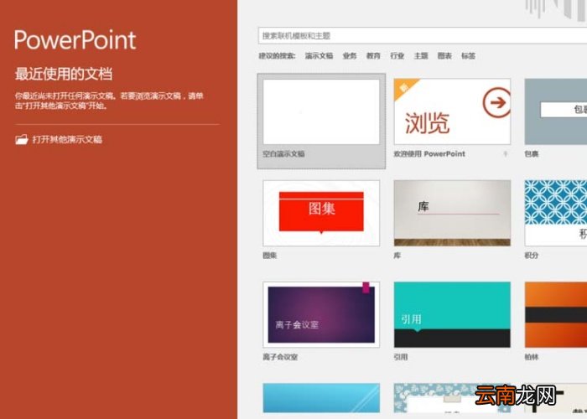Select suggested search 图表

tap(444, 56)
